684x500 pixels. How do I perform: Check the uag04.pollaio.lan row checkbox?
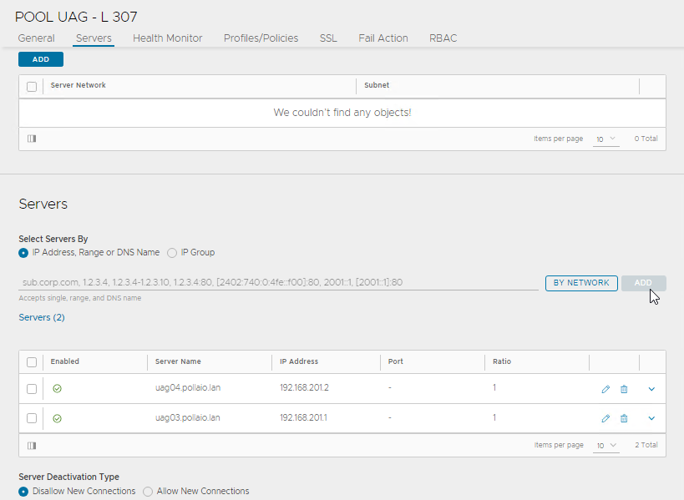point(32,389)
